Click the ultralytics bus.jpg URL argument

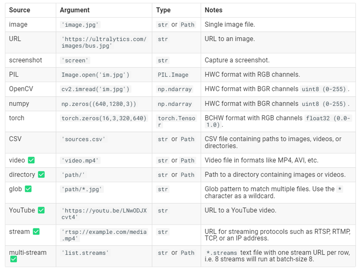click(x=104, y=43)
